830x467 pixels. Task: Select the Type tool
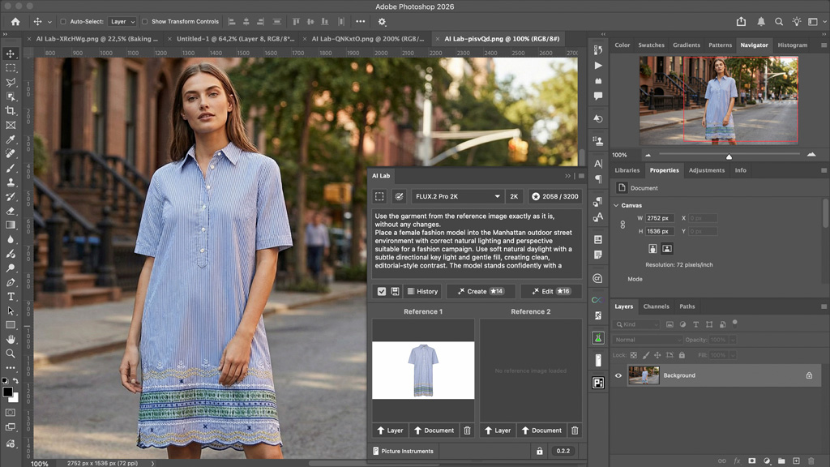(11, 297)
